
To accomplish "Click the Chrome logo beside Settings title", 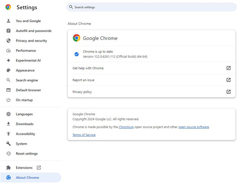I will click(x=8, y=7).
